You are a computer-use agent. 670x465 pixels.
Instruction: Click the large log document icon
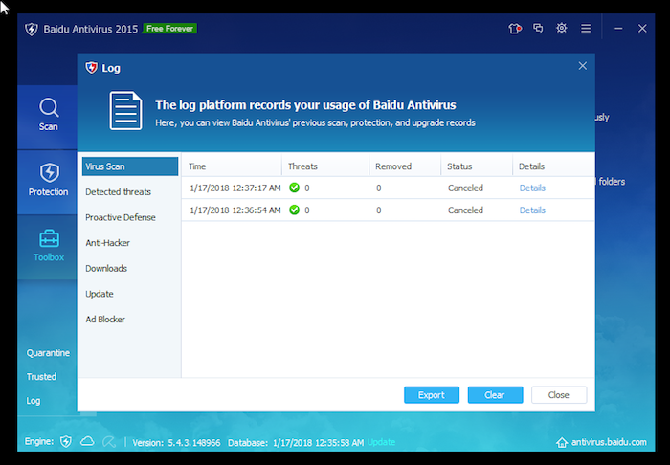pyautogui.click(x=125, y=110)
